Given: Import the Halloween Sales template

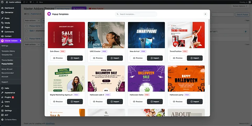Looking at the screenshot, I should tap(155, 102).
